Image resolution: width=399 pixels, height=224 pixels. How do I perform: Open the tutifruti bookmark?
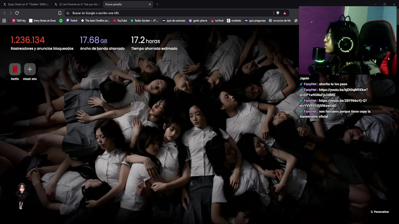pos(217,21)
